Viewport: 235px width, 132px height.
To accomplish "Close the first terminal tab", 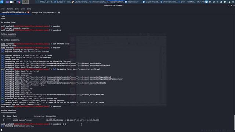I will (x=28, y=12).
